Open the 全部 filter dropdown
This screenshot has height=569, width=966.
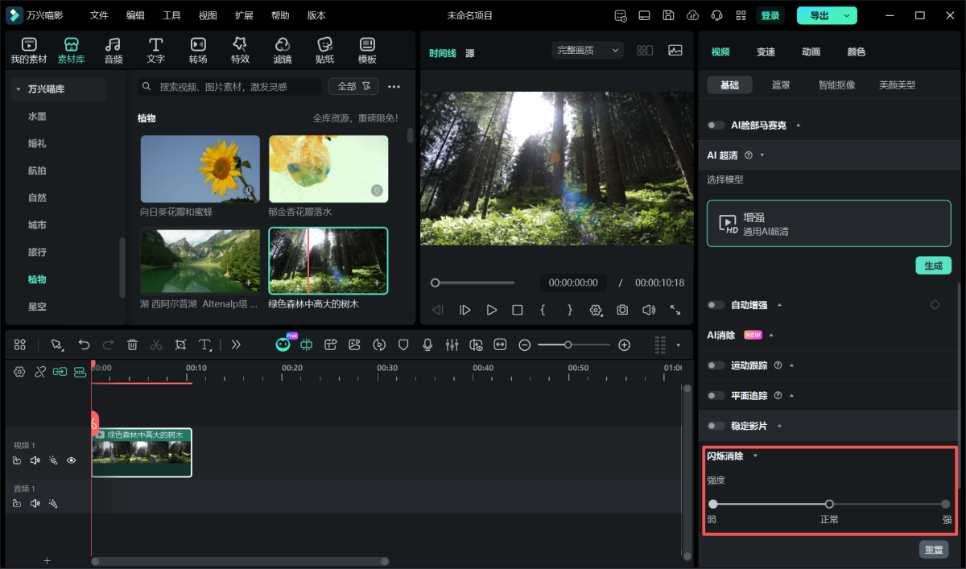click(x=353, y=86)
